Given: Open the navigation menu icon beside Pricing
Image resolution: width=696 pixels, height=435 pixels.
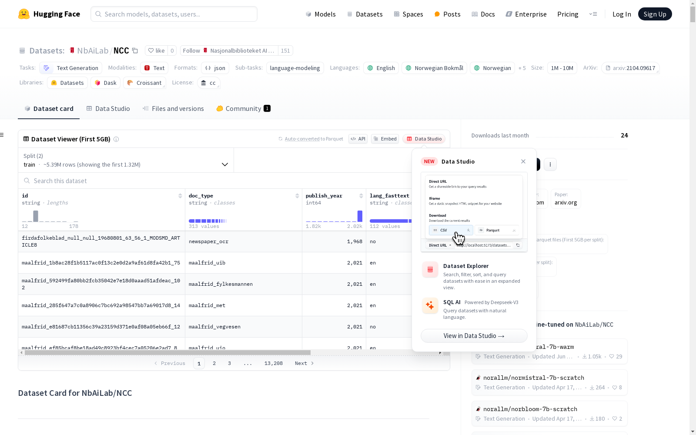Looking at the screenshot, I should [593, 14].
